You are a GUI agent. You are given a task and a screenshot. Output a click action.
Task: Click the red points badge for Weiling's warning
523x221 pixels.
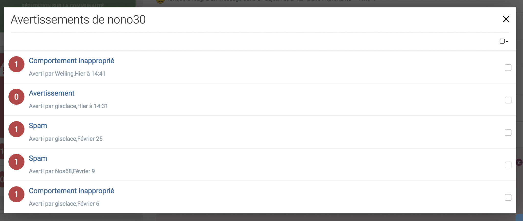click(x=16, y=64)
